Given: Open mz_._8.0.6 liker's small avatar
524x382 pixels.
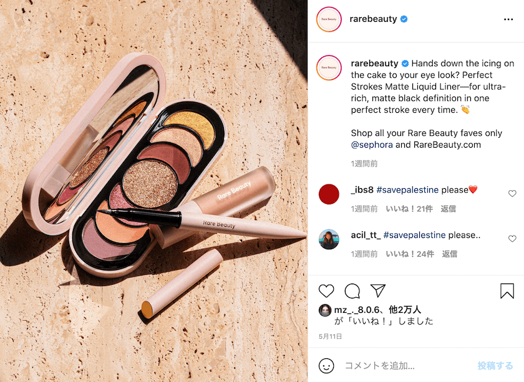Looking at the screenshot, I should 325,310.
